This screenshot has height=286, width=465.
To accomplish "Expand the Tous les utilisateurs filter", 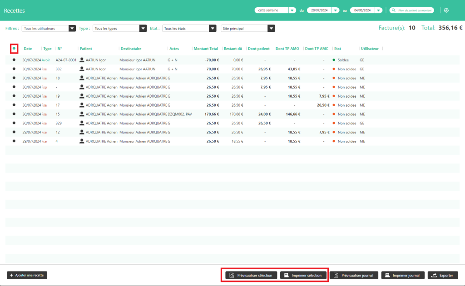I will click(x=72, y=28).
